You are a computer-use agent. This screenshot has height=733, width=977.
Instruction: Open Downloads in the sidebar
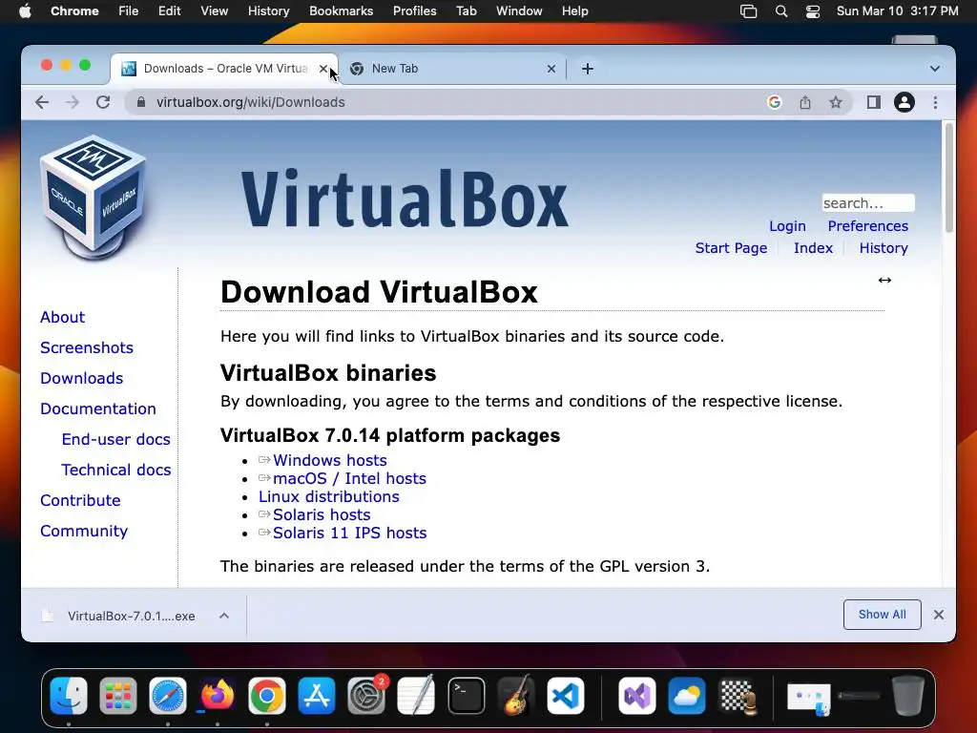click(82, 378)
